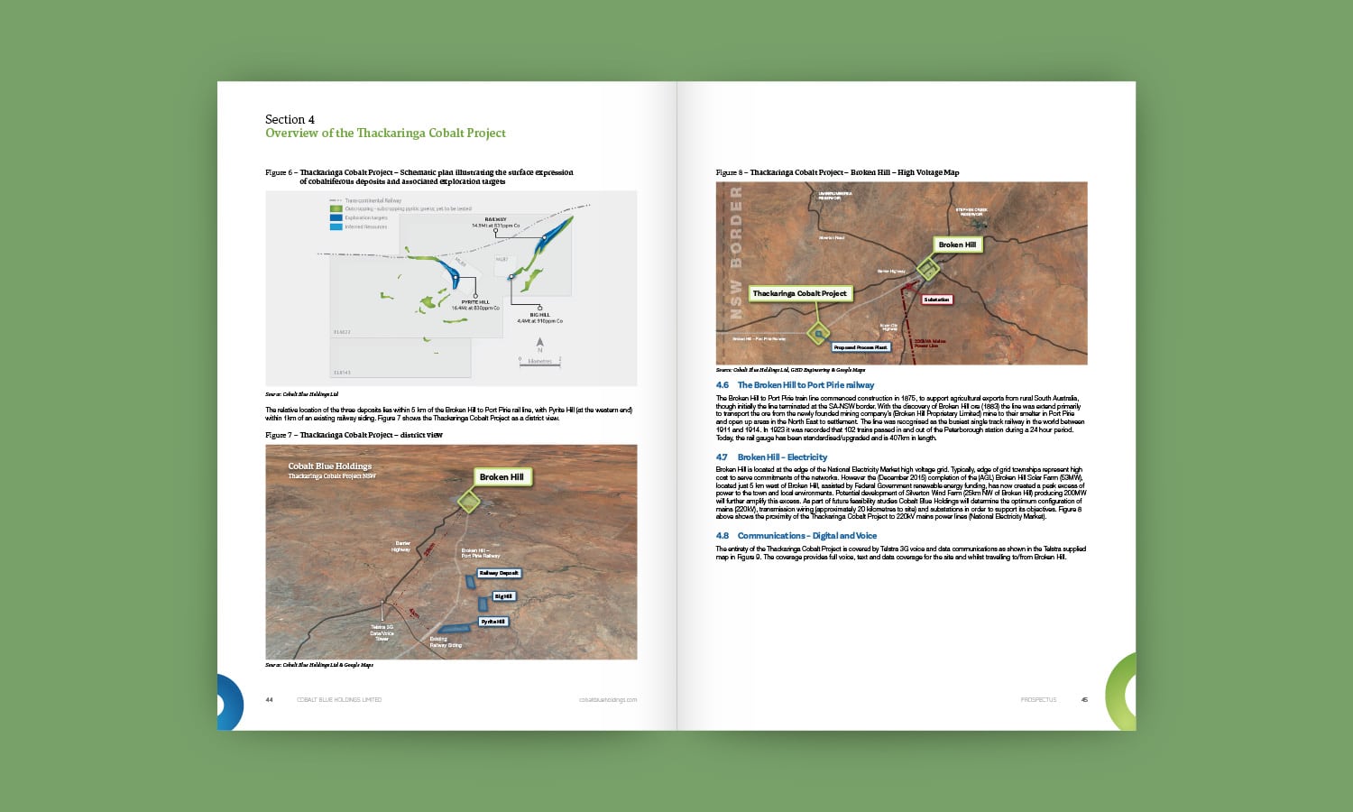Click green legend swatch for outcropping gneiss

tap(336, 208)
